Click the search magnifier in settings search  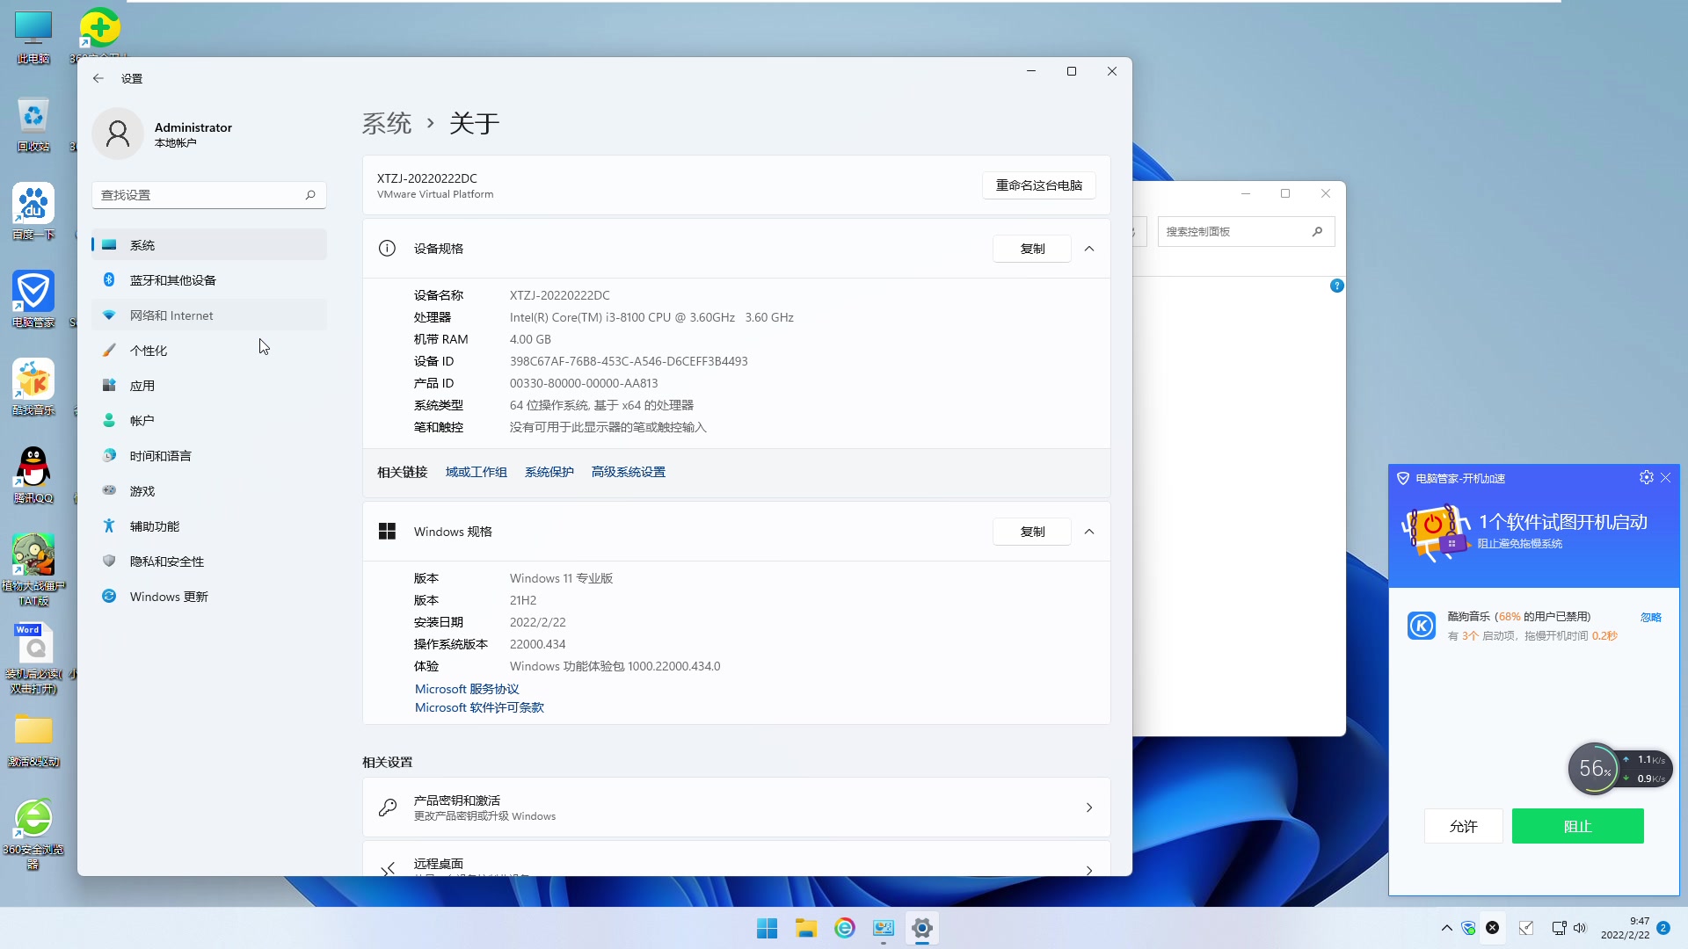(310, 195)
